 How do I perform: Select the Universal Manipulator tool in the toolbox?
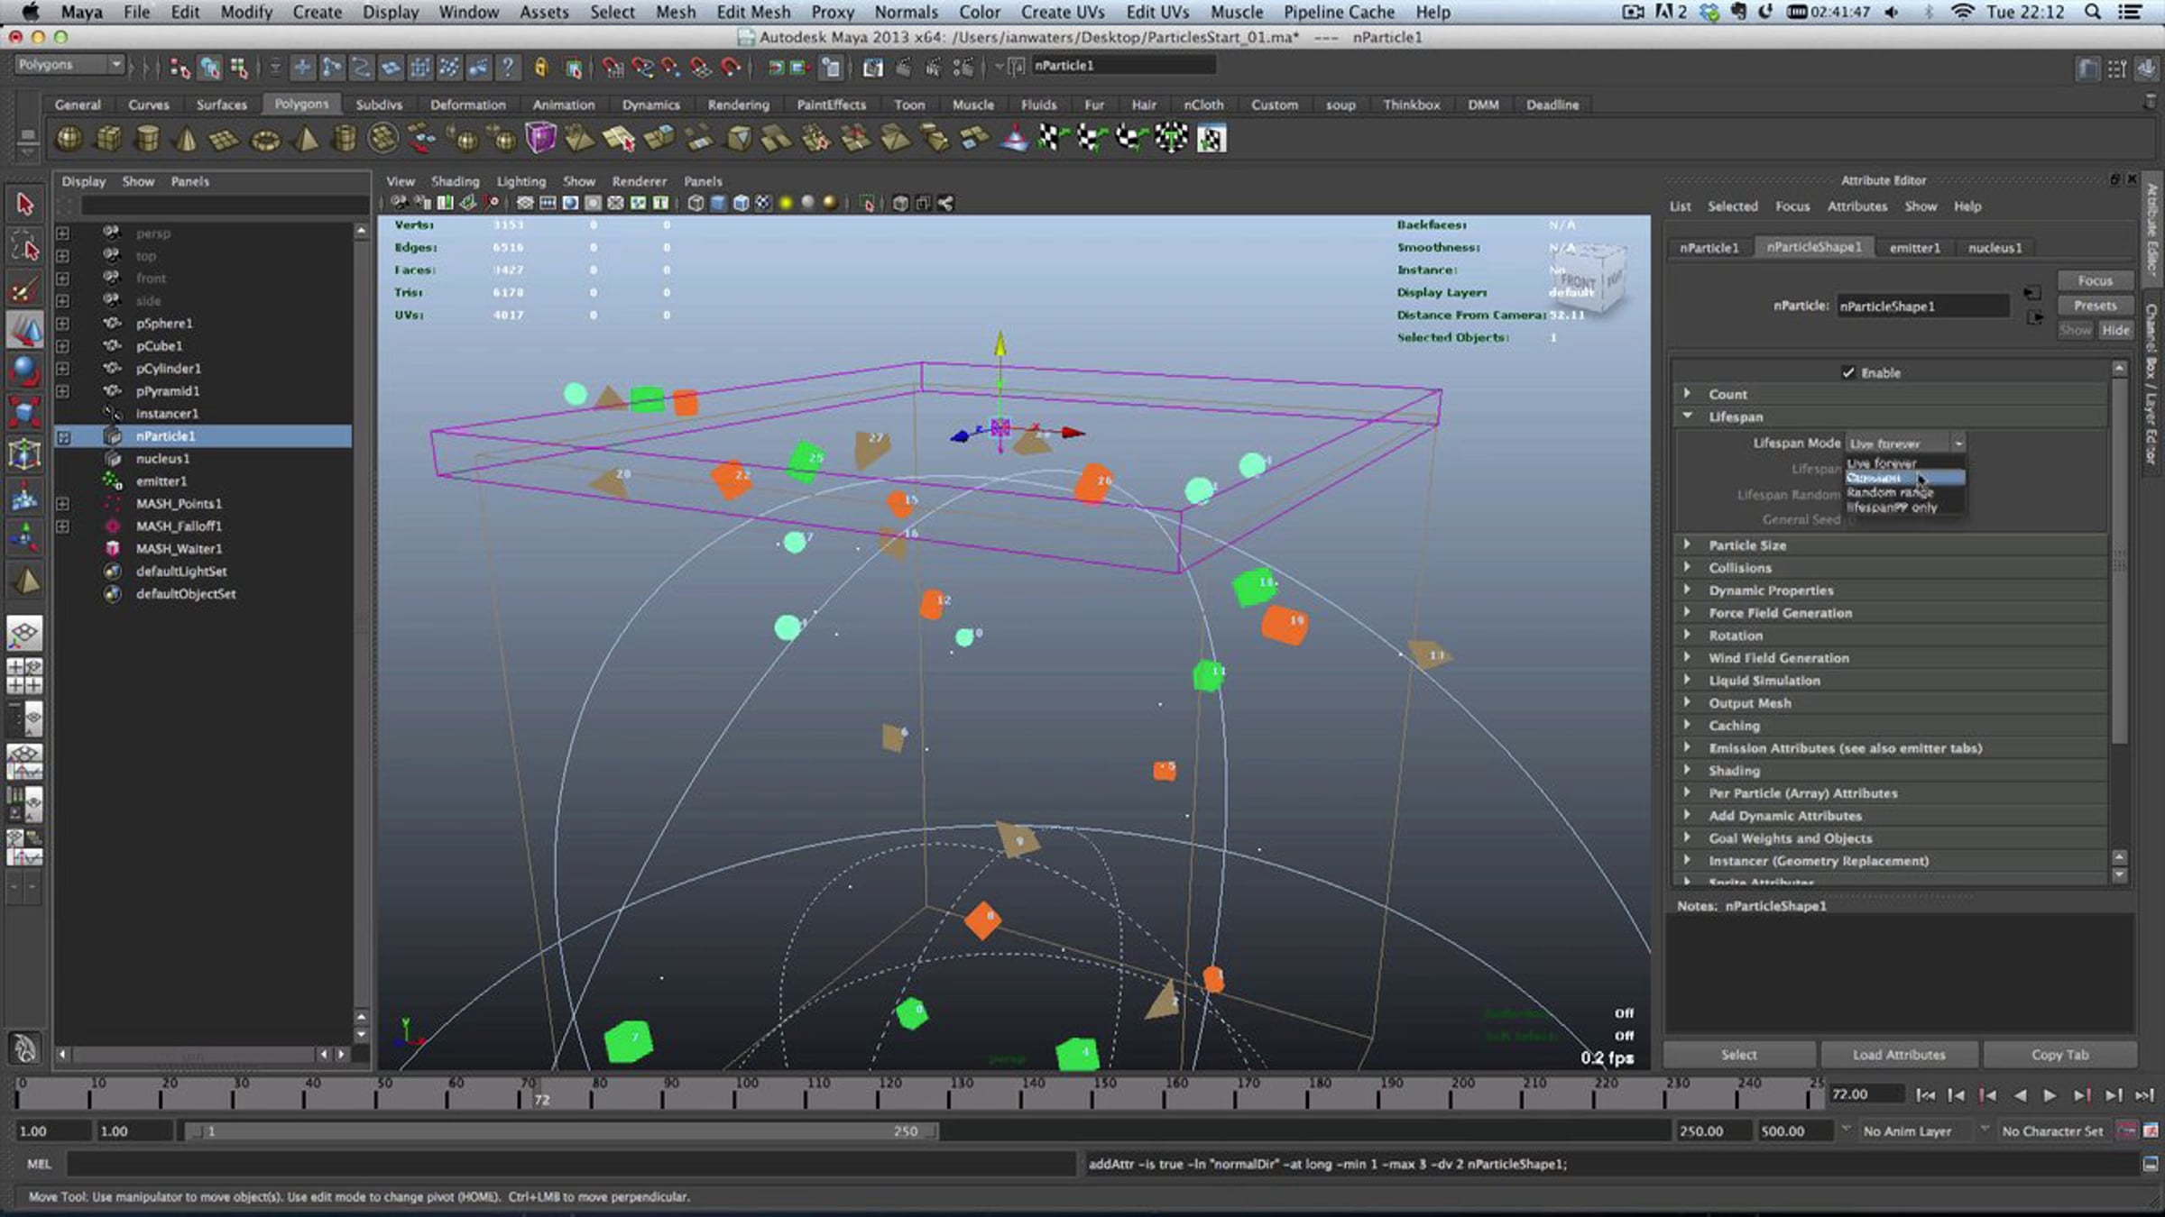pos(25,454)
